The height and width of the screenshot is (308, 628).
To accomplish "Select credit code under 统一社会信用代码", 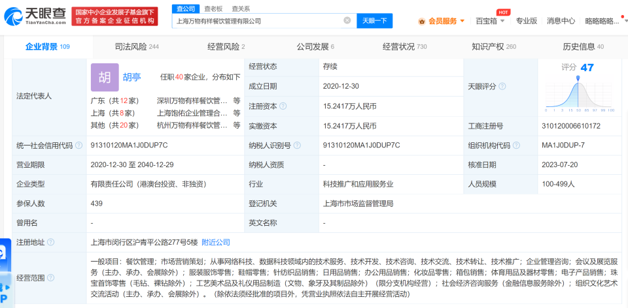I will [x=129, y=146].
